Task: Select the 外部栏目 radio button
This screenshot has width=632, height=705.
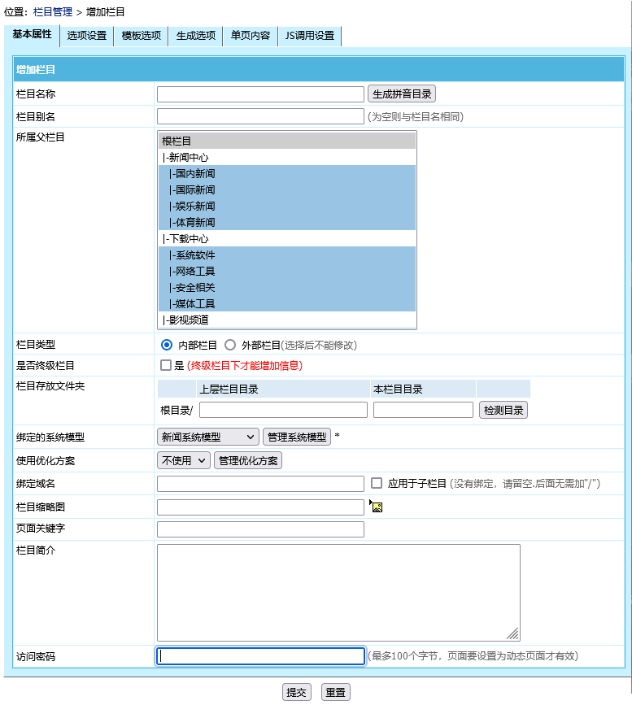Action: [x=230, y=345]
